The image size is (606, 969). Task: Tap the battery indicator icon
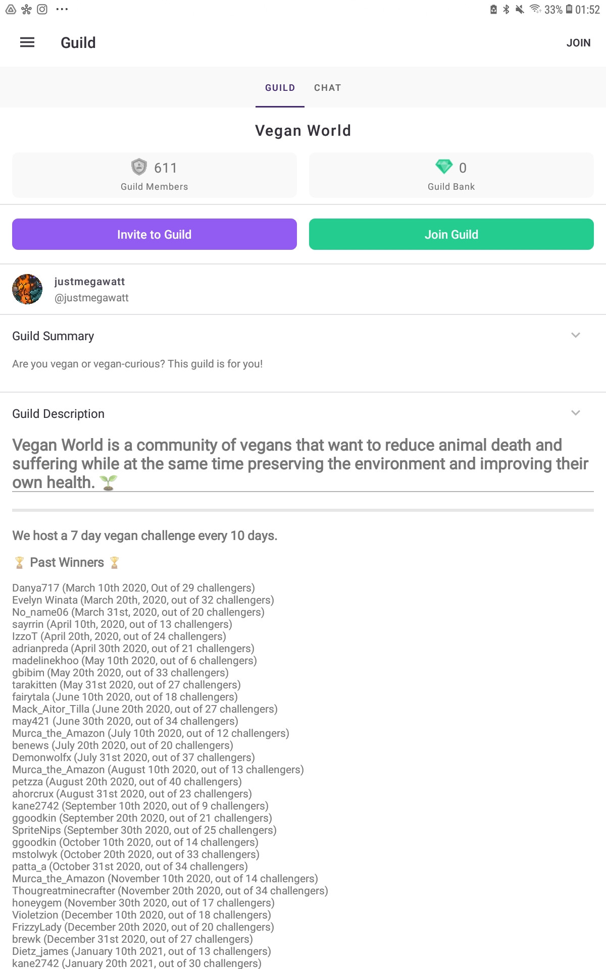click(x=569, y=9)
